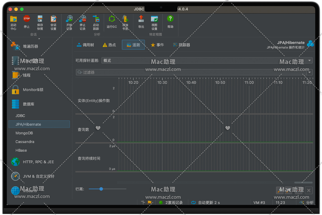This screenshot has height=215, width=322.
Task: Run garbage collection via 运行GC
Action: click(x=112, y=22)
